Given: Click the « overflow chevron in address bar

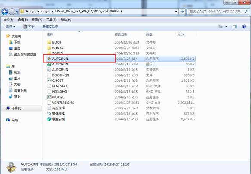Looking at the screenshot, I should (27, 11).
